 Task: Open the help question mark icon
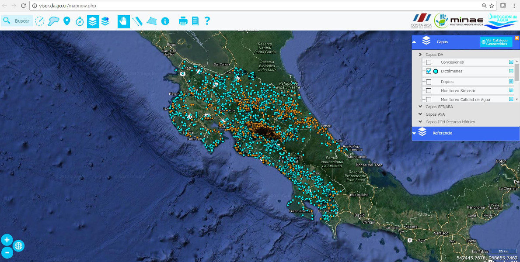pos(207,21)
